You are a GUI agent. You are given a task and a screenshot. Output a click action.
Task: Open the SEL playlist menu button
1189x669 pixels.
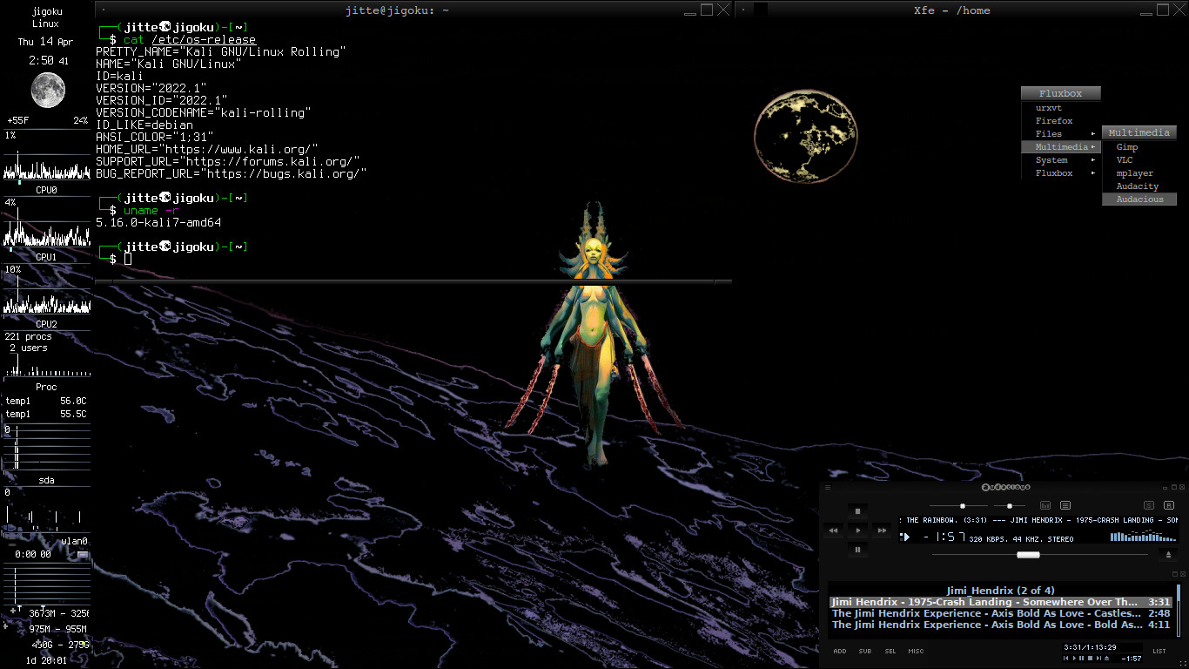click(x=890, y=651)
